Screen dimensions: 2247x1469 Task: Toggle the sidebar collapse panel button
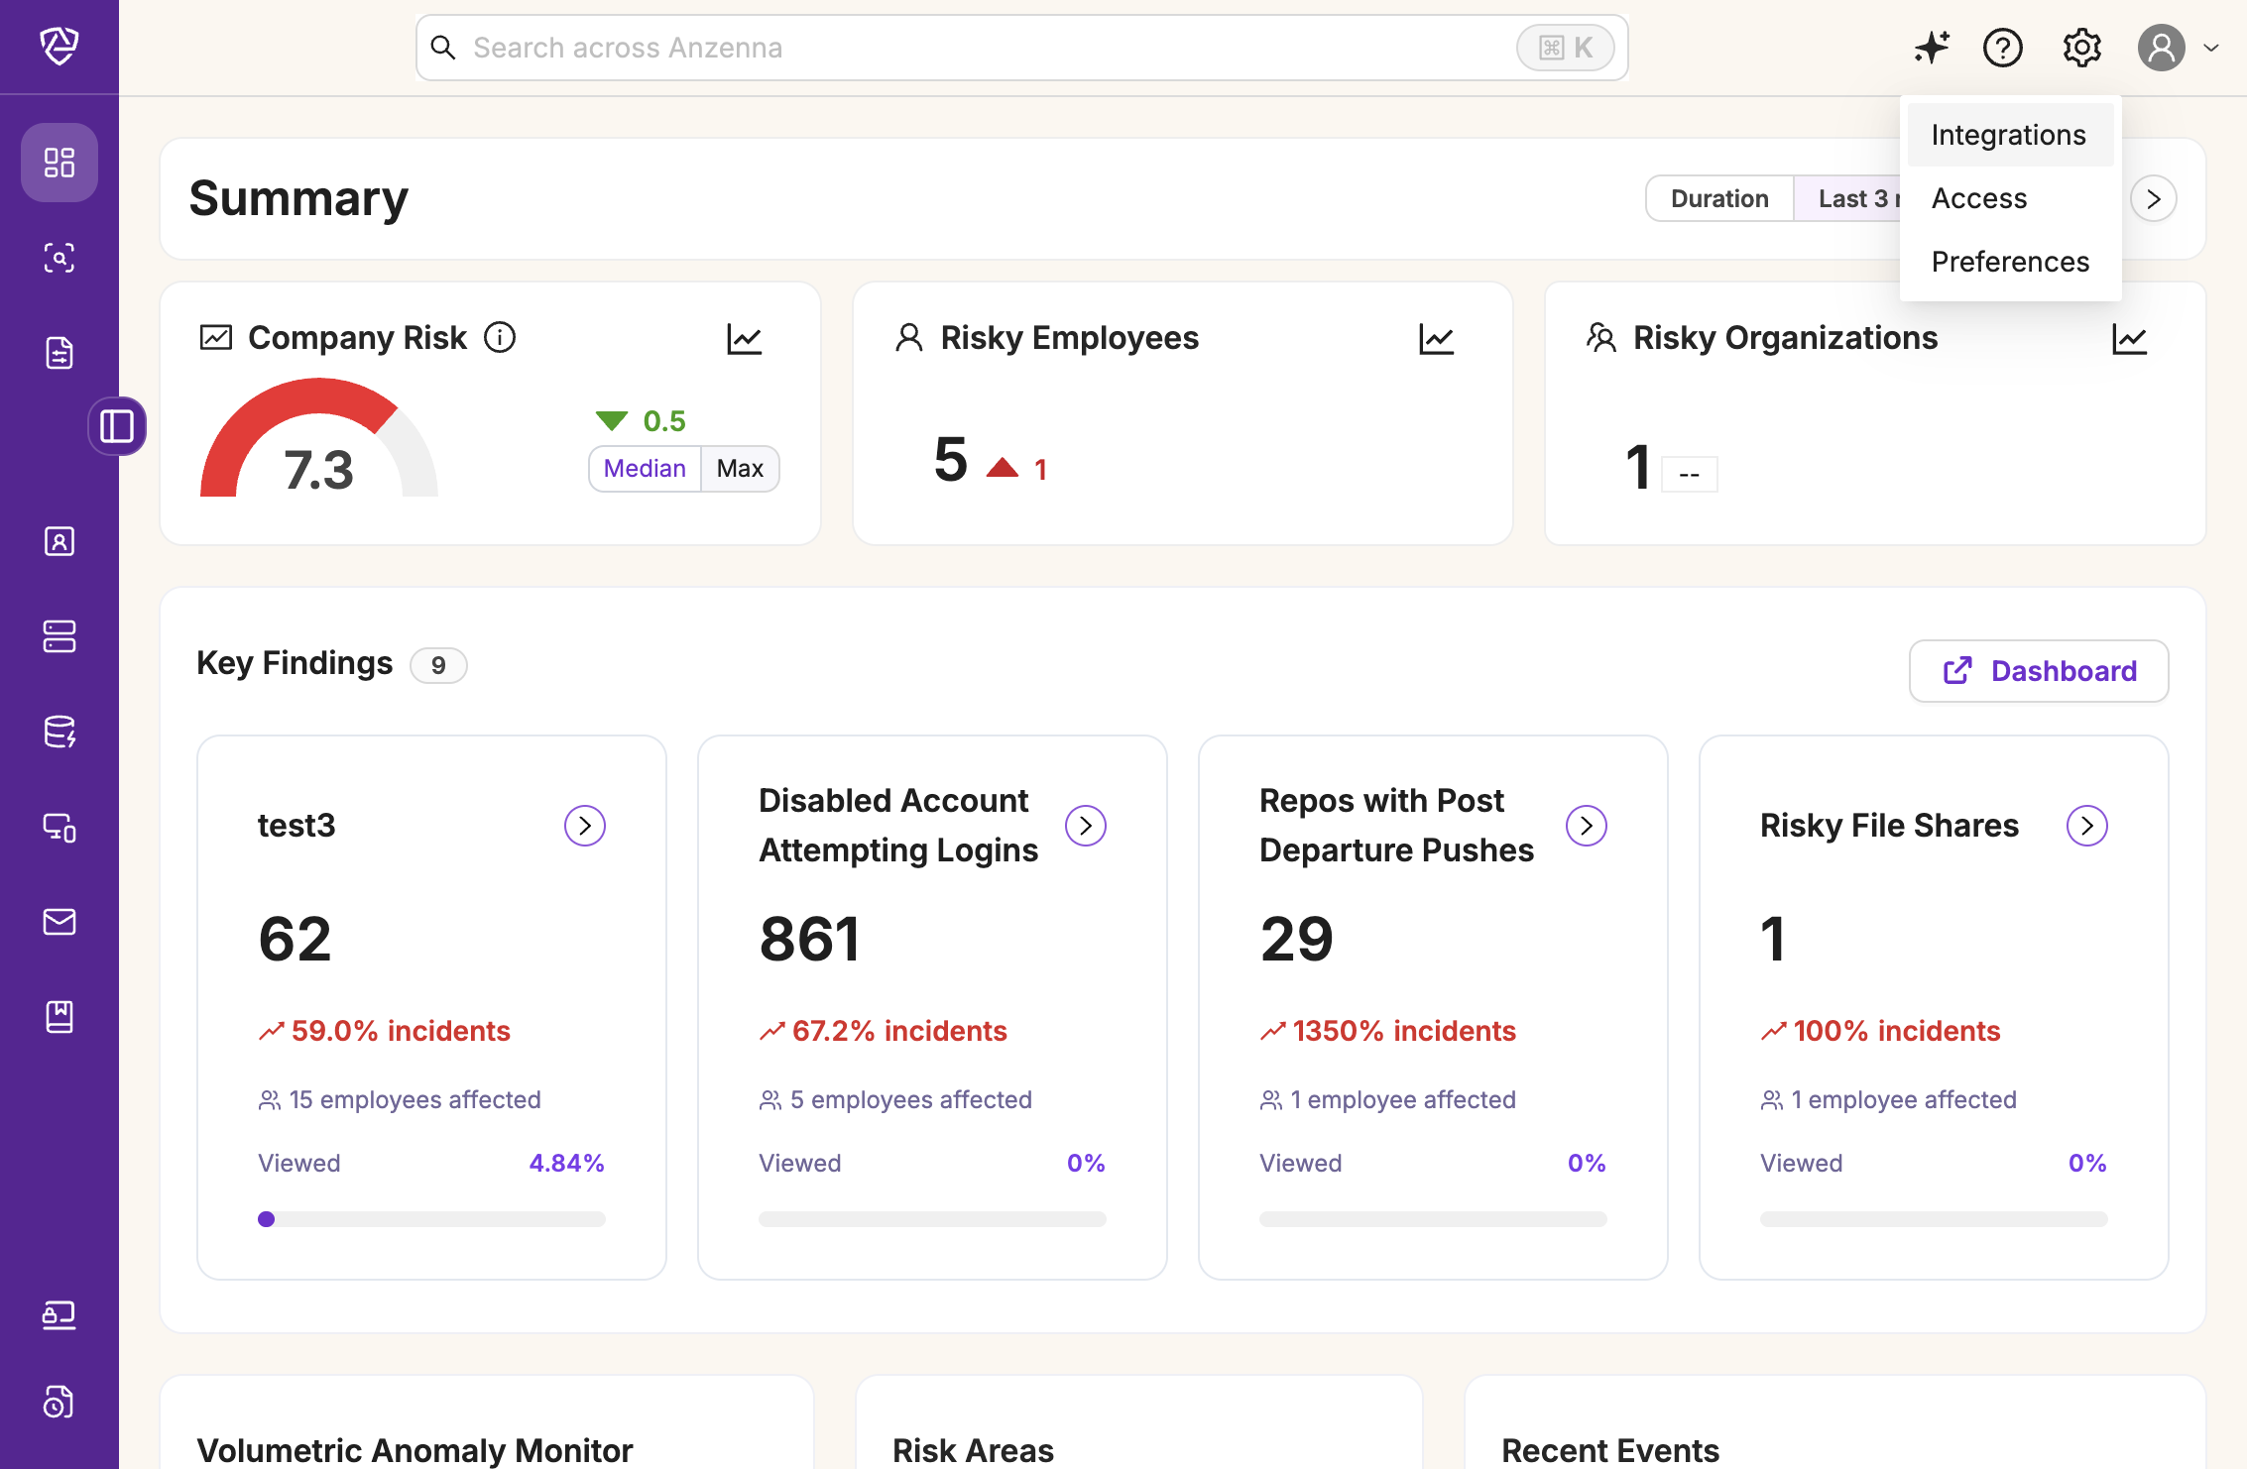pyautogui.click(x=117, y=426)
